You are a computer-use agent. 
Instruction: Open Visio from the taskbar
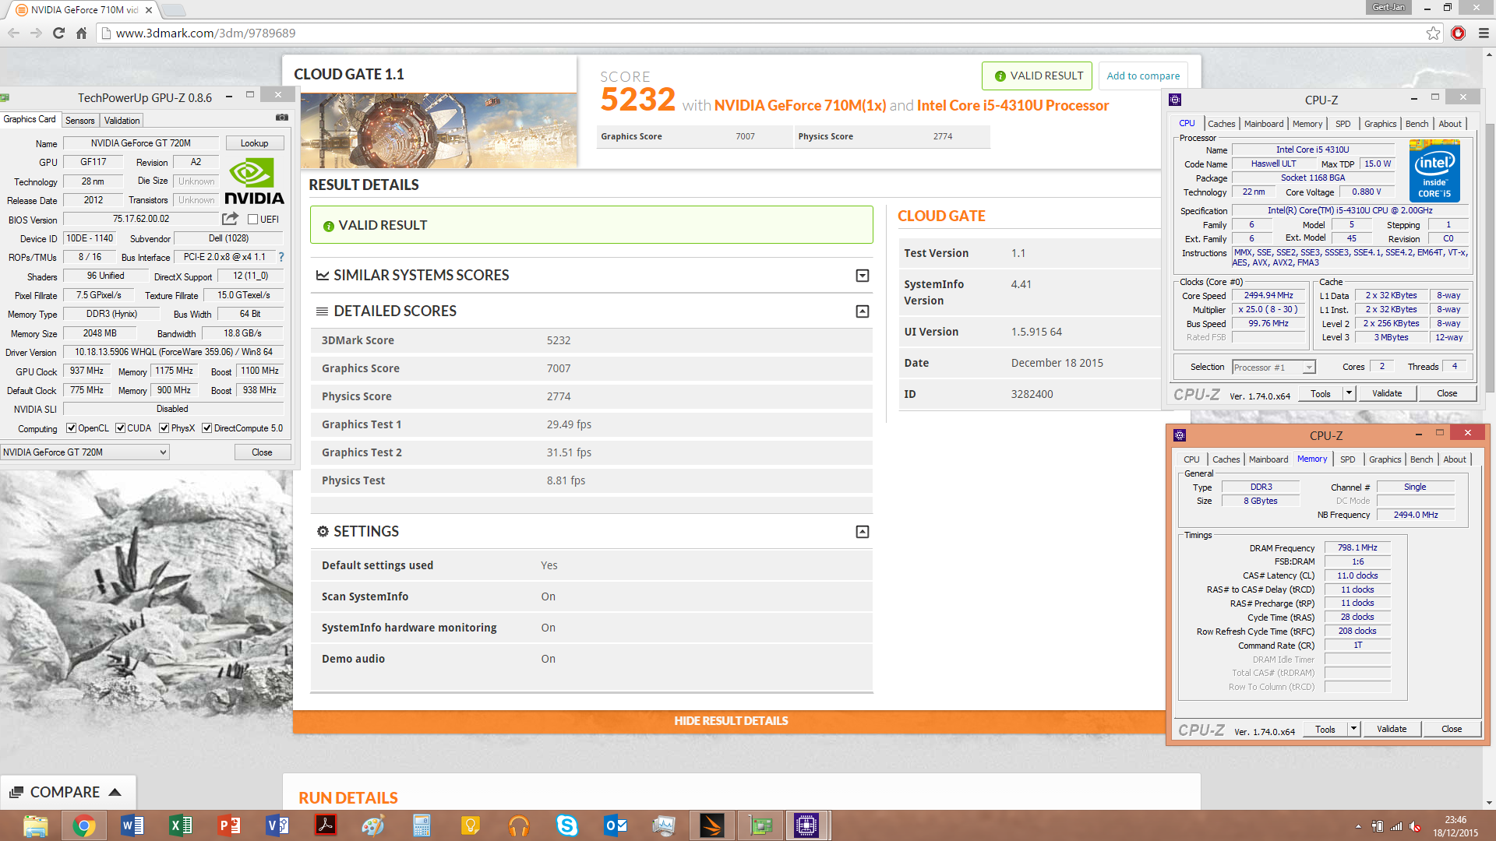pos(277,825)
